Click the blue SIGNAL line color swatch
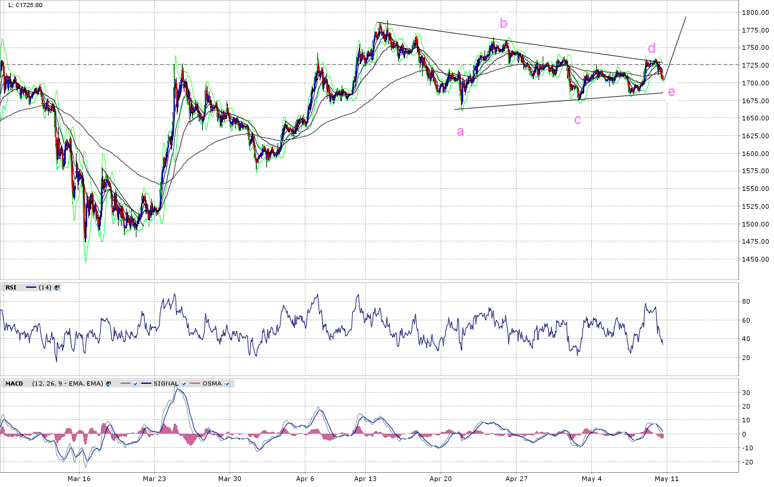Viewport: 774px width, 487px height. 146,384
